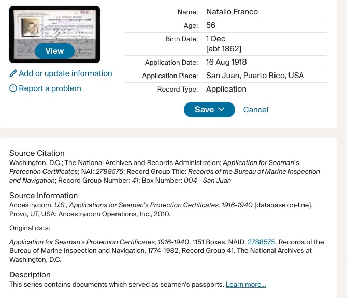Click the Record Type value Application
This screenshot has width=347, height=298.
click(x=226, y=89)
